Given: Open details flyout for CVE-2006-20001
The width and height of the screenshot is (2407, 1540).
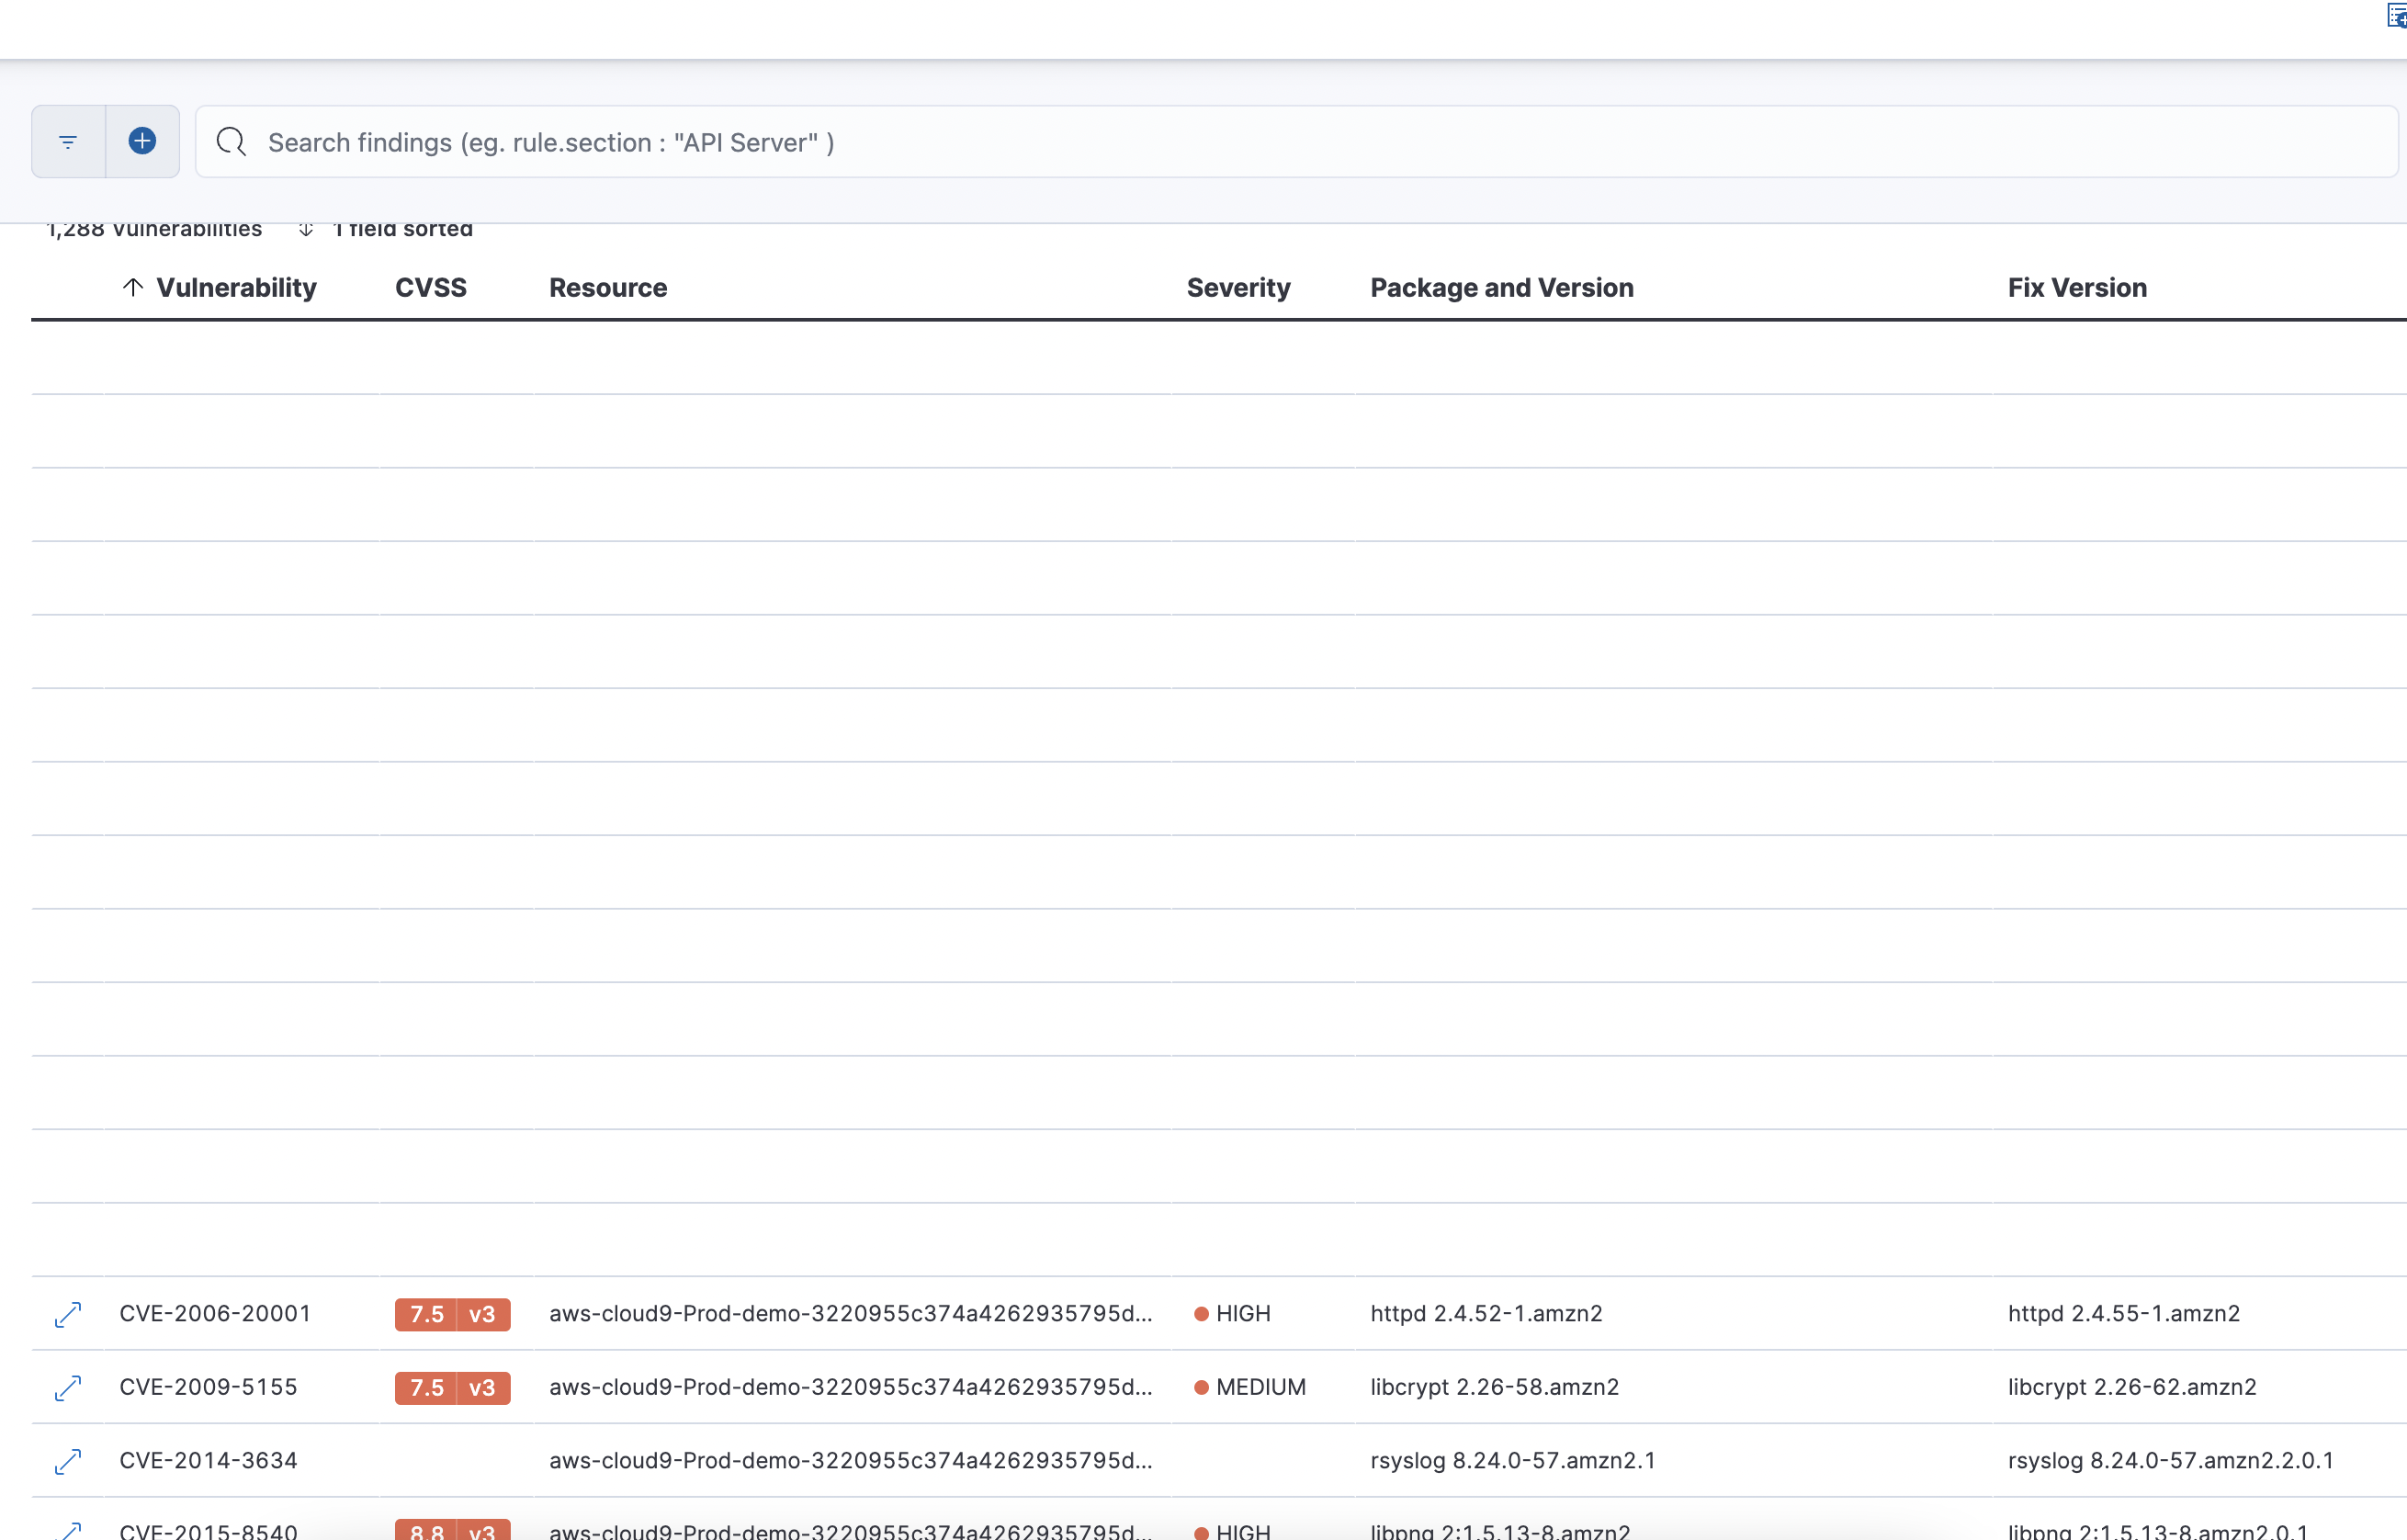Looking at the screenshot, I should pos(67,1314).
